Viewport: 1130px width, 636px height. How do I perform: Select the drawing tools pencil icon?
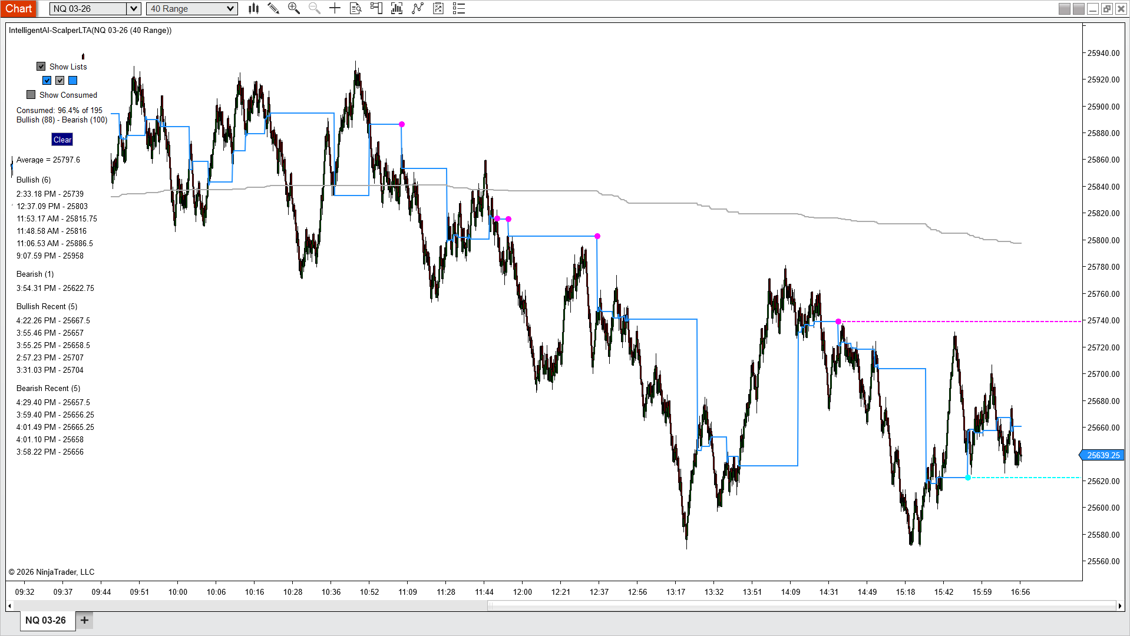273,8
